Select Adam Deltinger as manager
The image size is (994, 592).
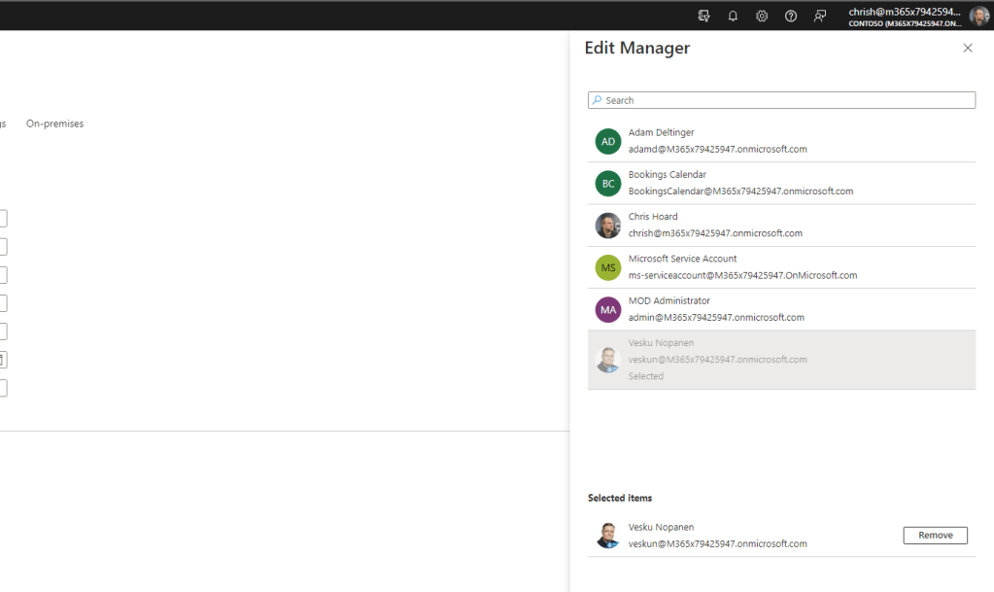click(717, 141)
